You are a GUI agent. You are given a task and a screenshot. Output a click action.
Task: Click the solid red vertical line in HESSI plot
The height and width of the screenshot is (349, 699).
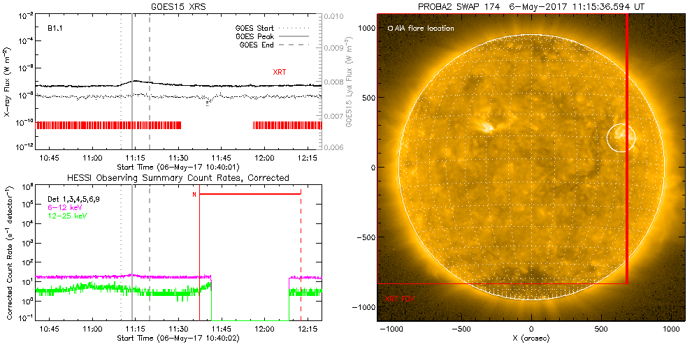point(199,254)
